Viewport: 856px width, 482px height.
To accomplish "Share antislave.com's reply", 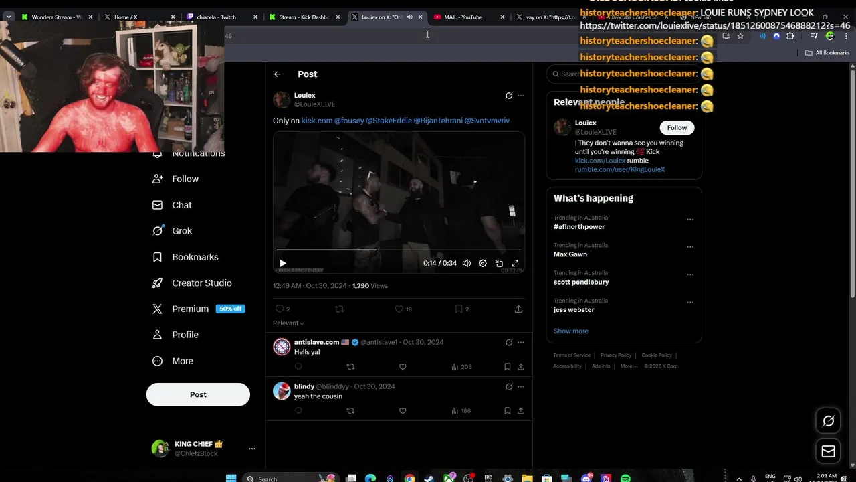I will tap(520, 367).
